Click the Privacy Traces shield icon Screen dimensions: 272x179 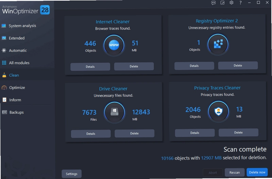(x=218, y=112)
